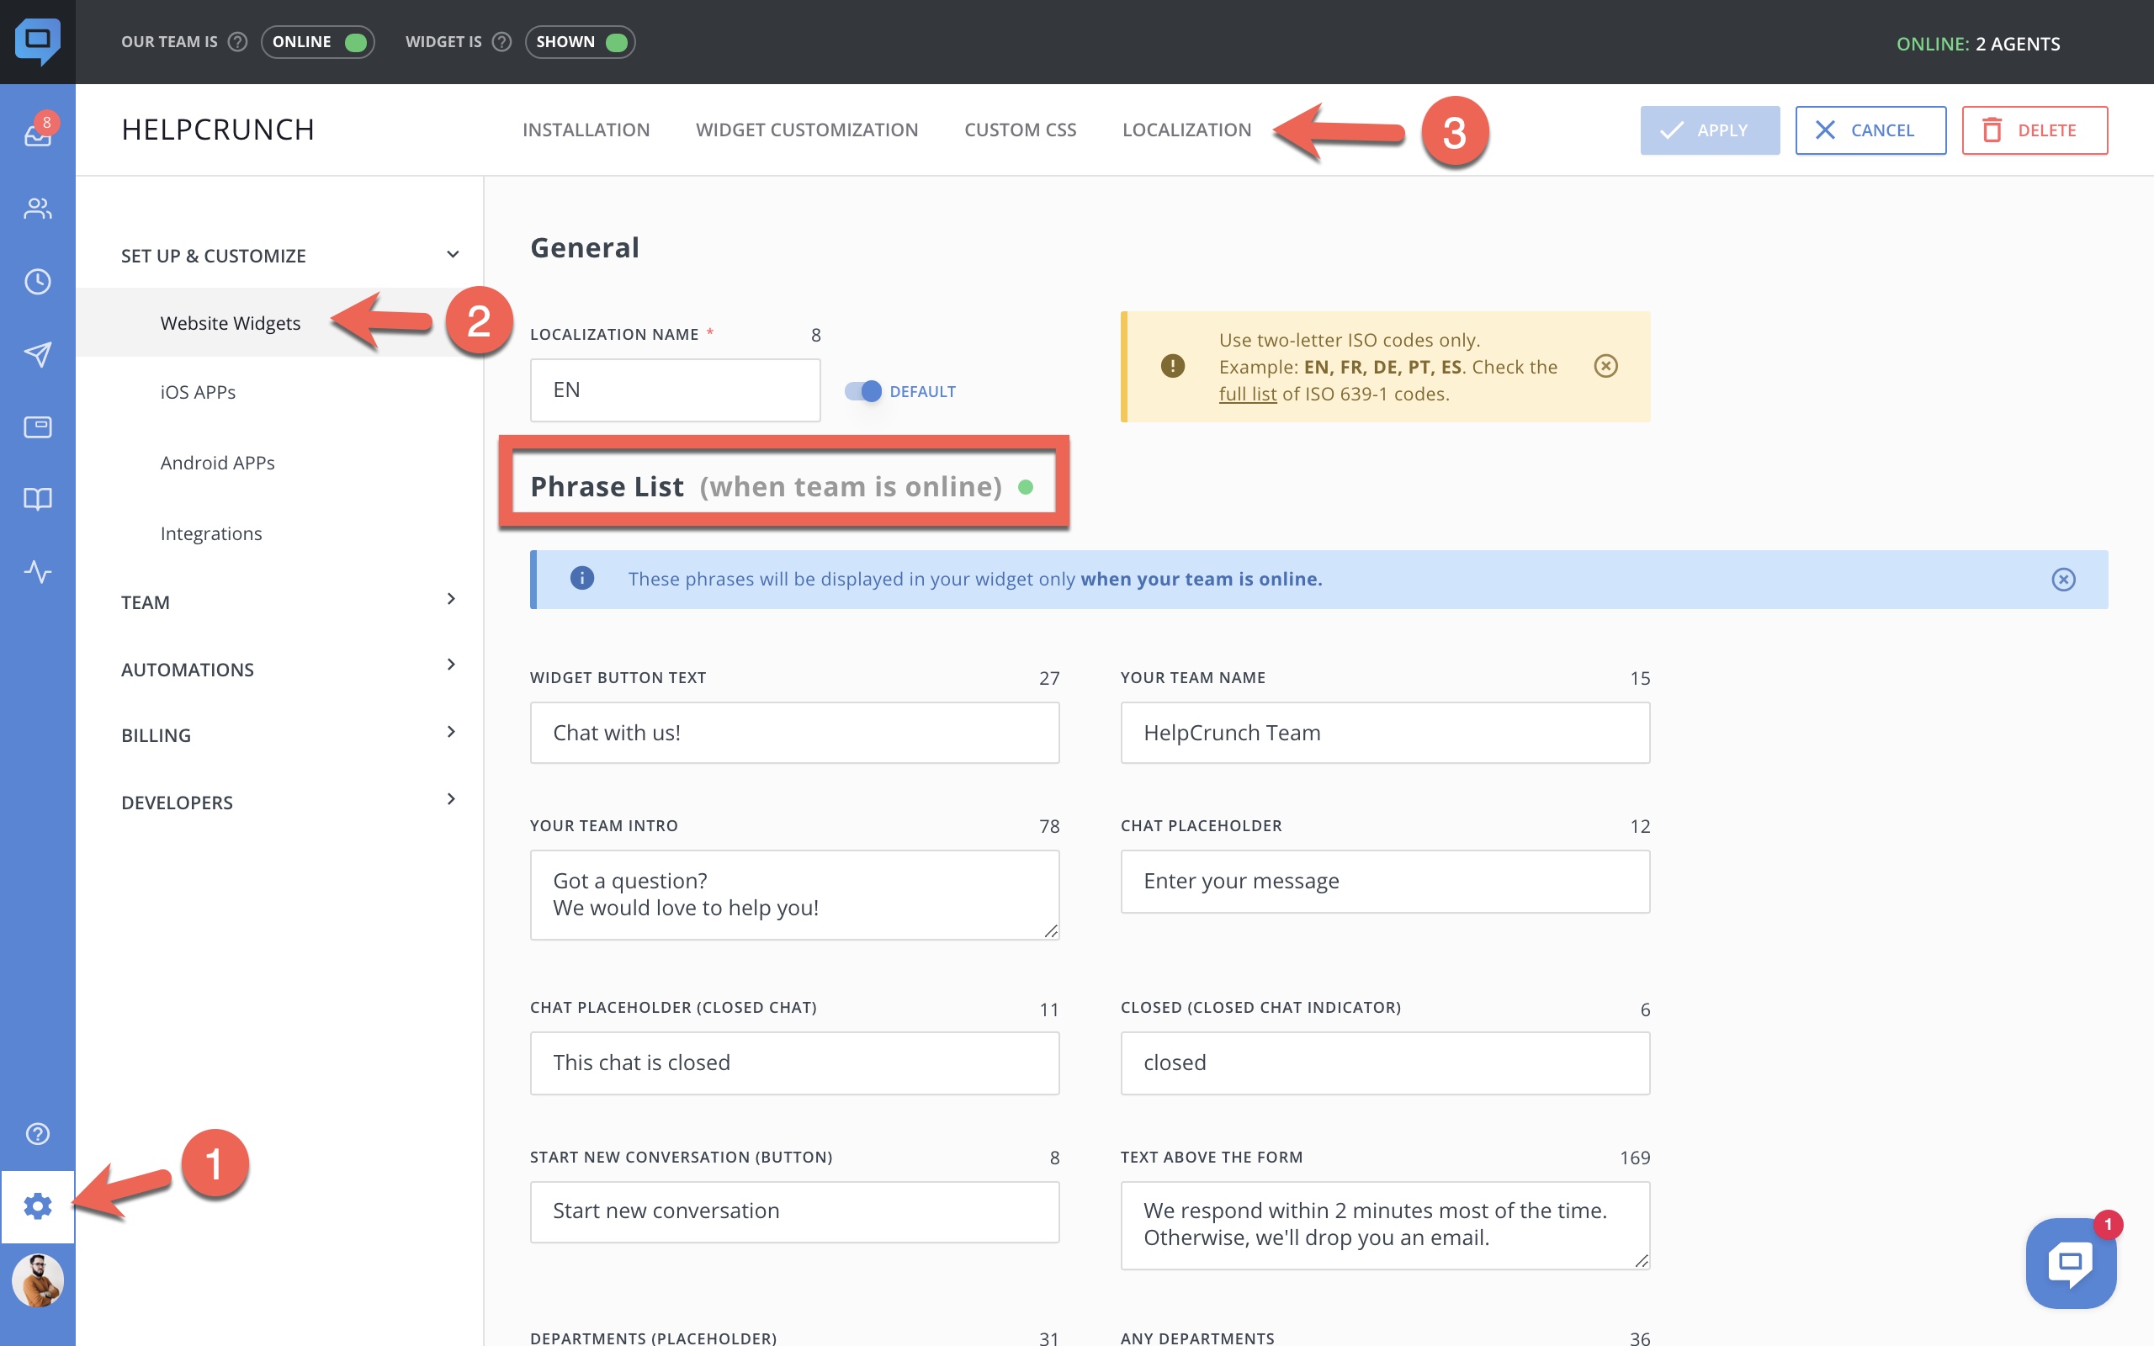Open the full list ISO codes link
The height and width of the screenshot is (1346, 2154).
(x=1247, y=394)
